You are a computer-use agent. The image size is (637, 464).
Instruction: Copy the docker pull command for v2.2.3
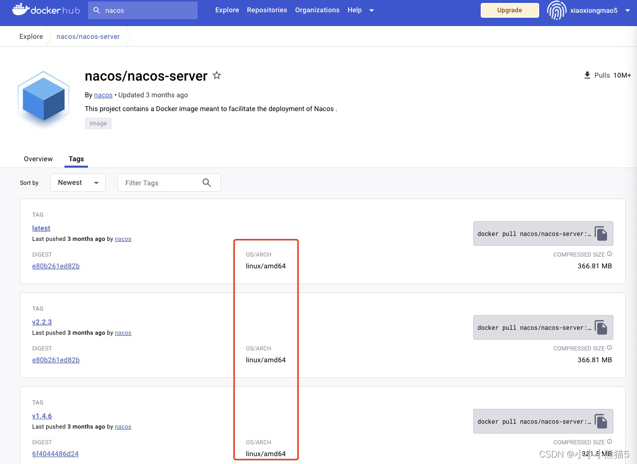pyautogui.click(x=601, y=327)
